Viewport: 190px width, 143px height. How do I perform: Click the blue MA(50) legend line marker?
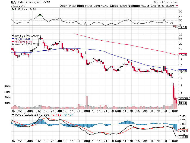[x=12, y=38]
